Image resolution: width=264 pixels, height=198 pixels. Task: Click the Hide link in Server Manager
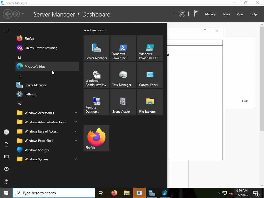(x=245, y=101)
